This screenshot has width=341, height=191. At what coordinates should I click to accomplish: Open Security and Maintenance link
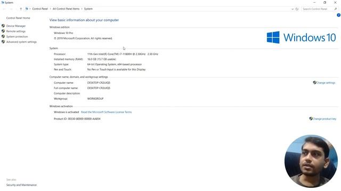coord(21,185)
